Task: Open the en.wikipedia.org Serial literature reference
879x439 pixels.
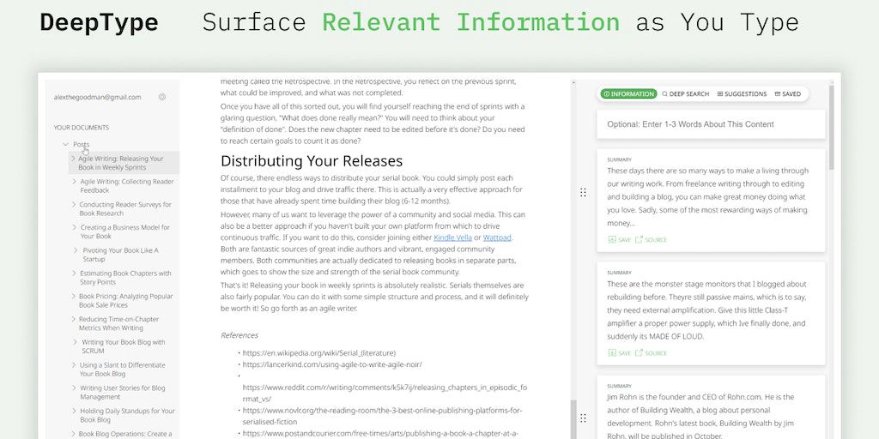Action: [x=319, y=353]
